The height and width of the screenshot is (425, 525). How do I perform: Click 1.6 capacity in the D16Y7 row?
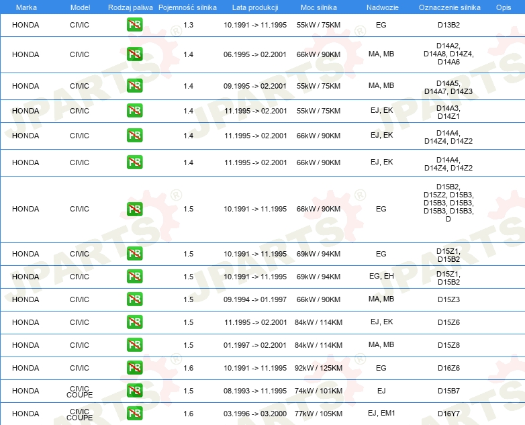189,414
